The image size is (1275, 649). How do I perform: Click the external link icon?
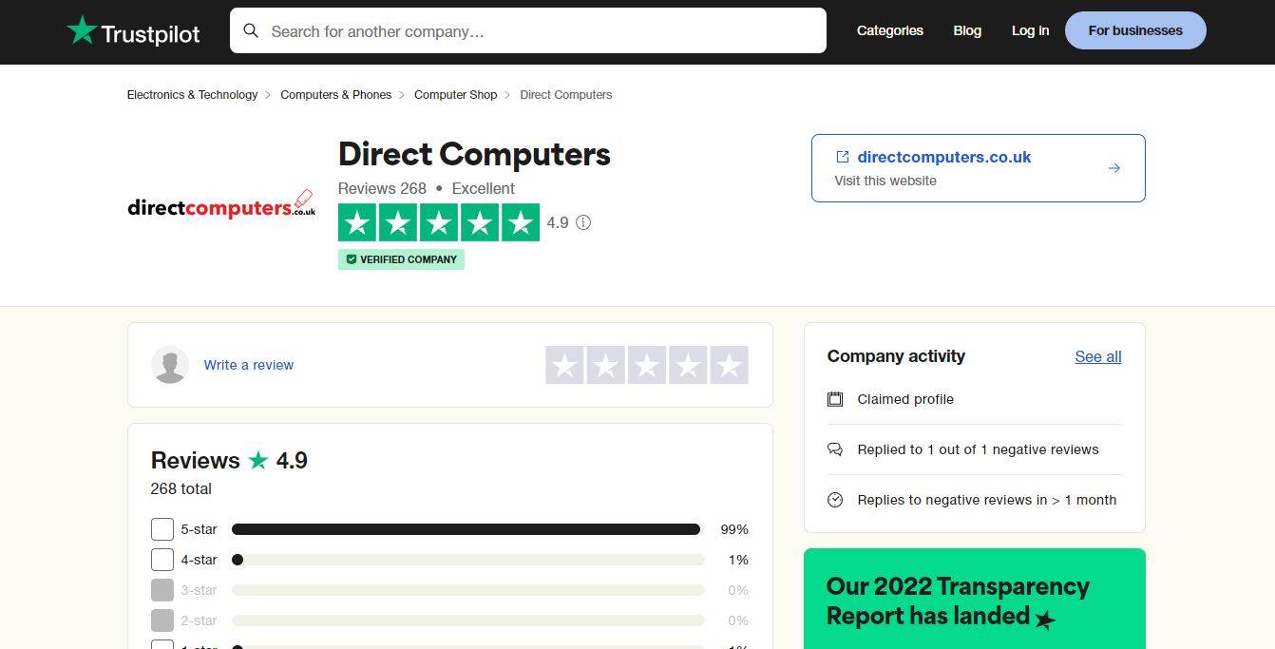click(842, 157)
